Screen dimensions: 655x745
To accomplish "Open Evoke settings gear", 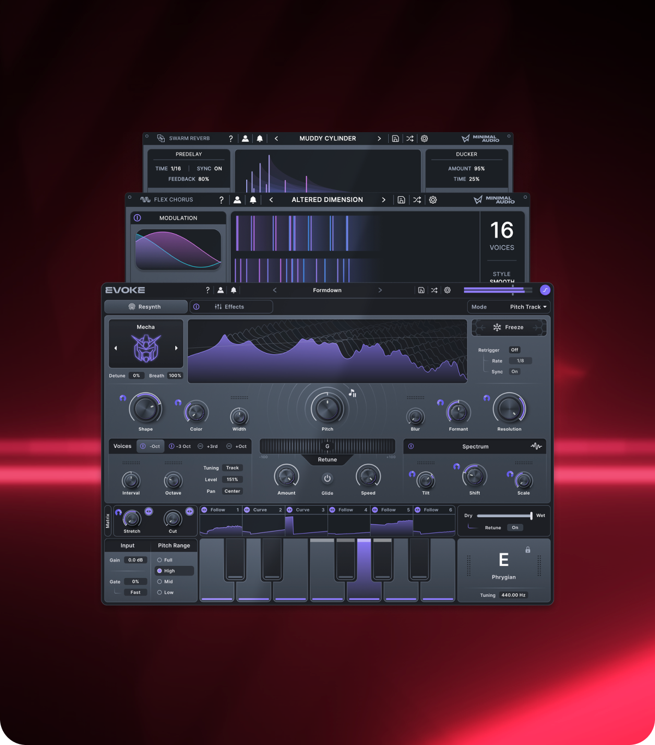I will click(x=448, y=290).
